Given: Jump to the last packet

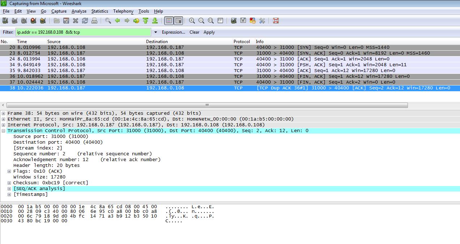Looking at the screenshot, I should point(155,21).
